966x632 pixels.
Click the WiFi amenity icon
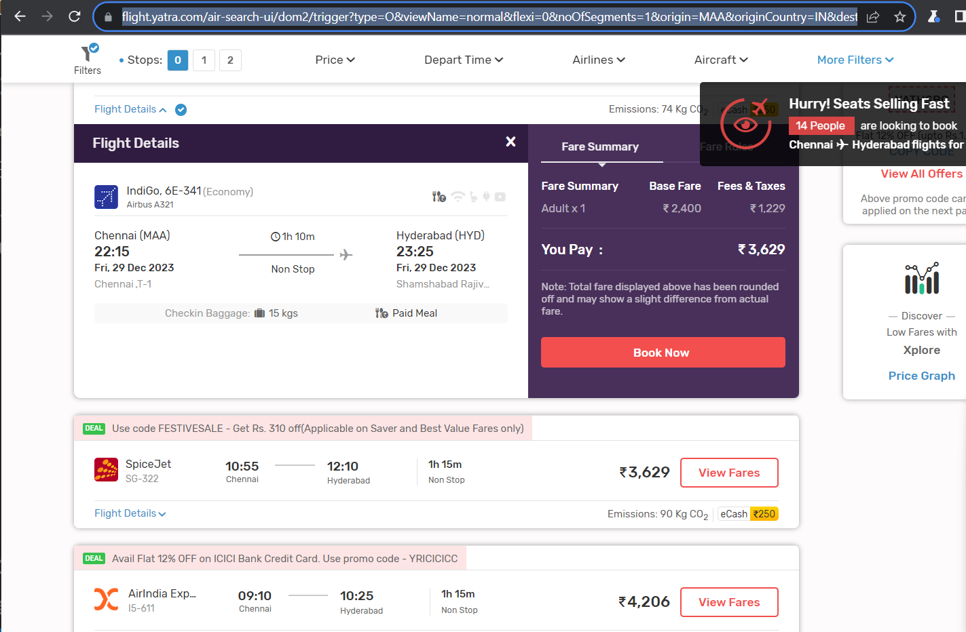tap(458, 197)
